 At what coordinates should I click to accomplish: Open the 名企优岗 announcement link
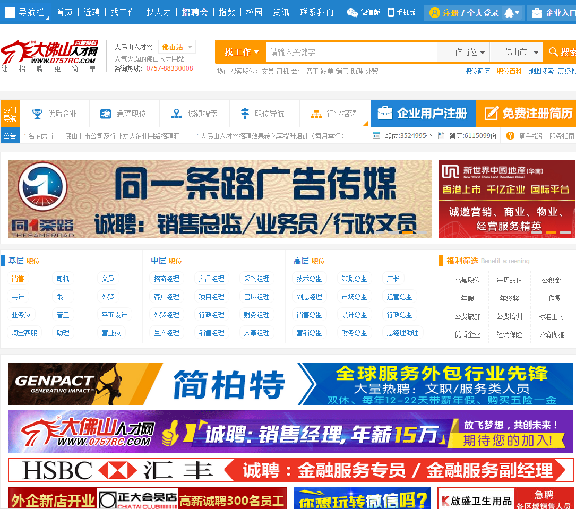pos(104,136)
